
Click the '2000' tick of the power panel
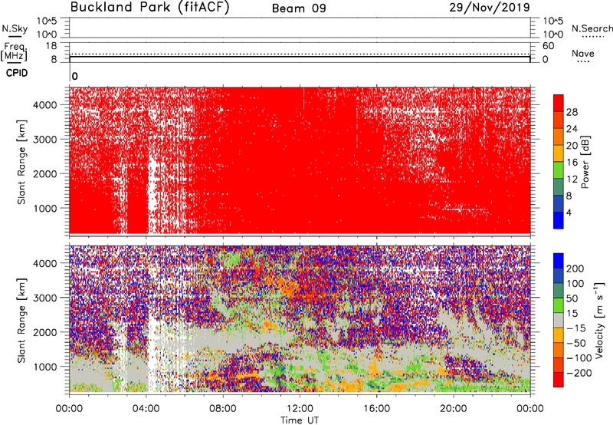point(44,173)
